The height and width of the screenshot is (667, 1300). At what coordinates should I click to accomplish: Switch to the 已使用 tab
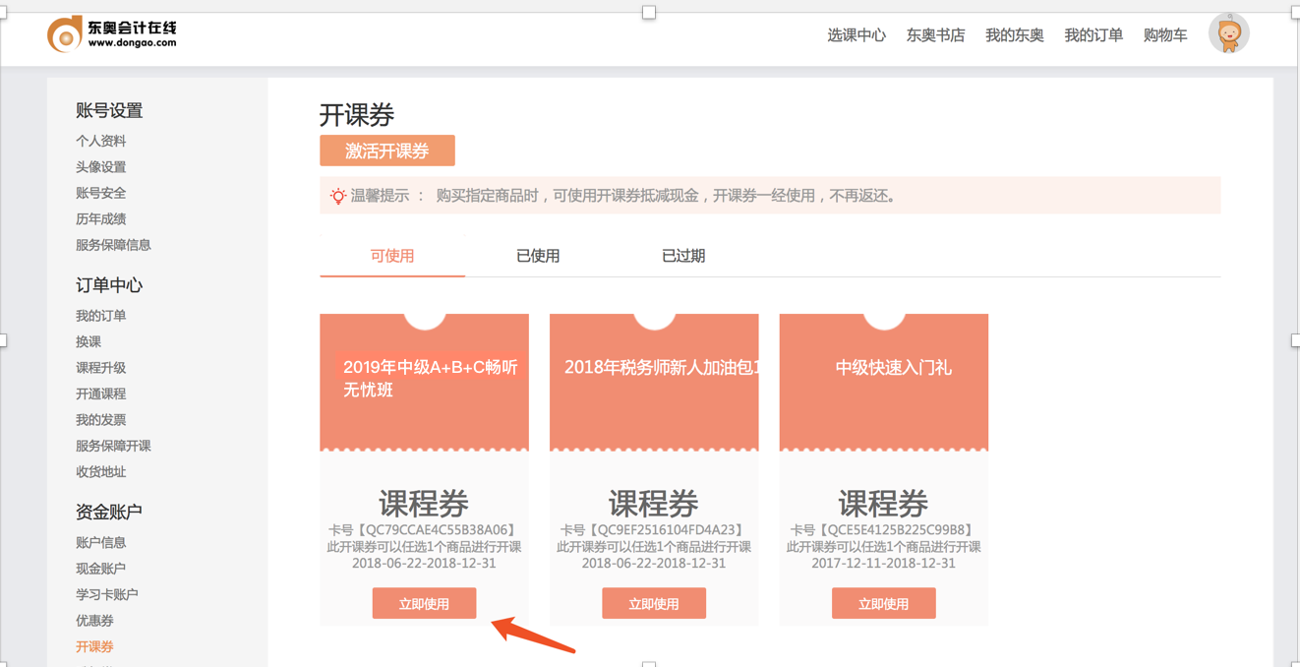pyautogui.click(x=538, y=255)
